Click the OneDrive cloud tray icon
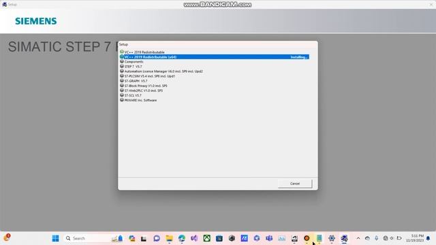The height and width of the screenshot is (245, 436). (367, 238)
